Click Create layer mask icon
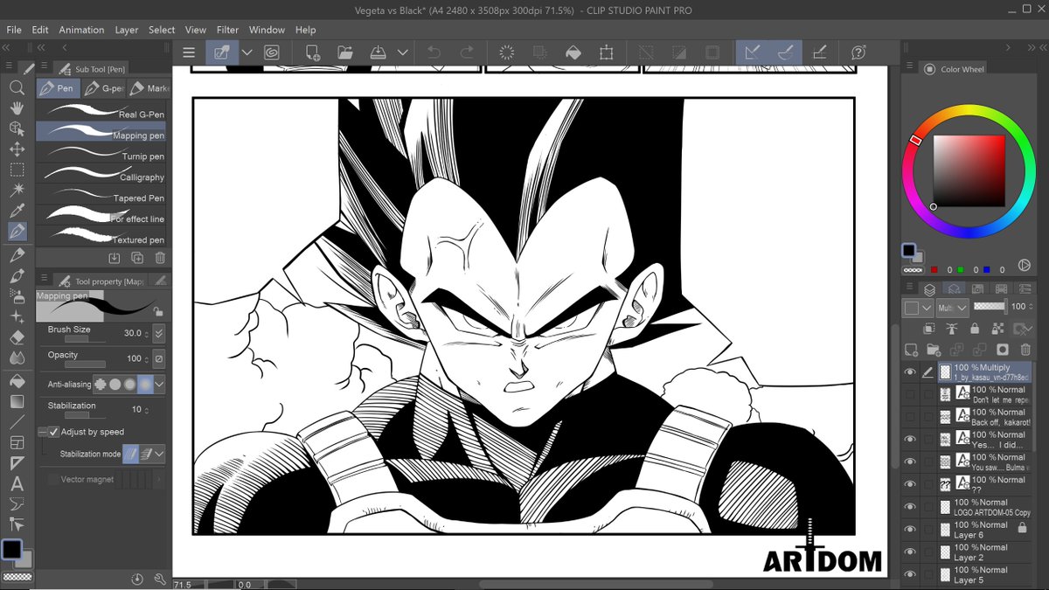 1002,350
